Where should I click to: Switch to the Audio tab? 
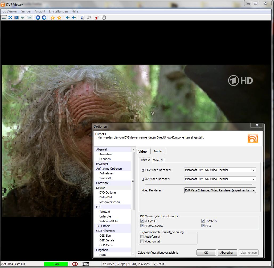point(158,151)
